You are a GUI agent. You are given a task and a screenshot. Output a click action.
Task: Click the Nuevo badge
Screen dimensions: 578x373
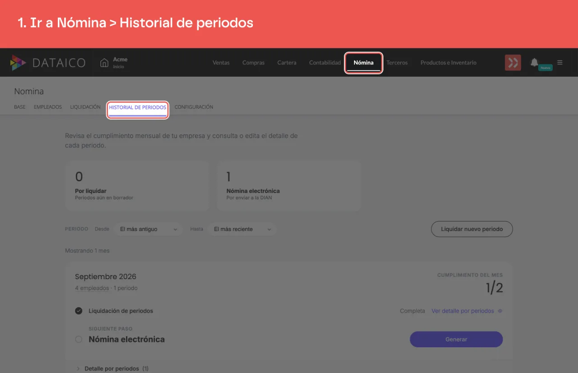(x=545, y=68)
